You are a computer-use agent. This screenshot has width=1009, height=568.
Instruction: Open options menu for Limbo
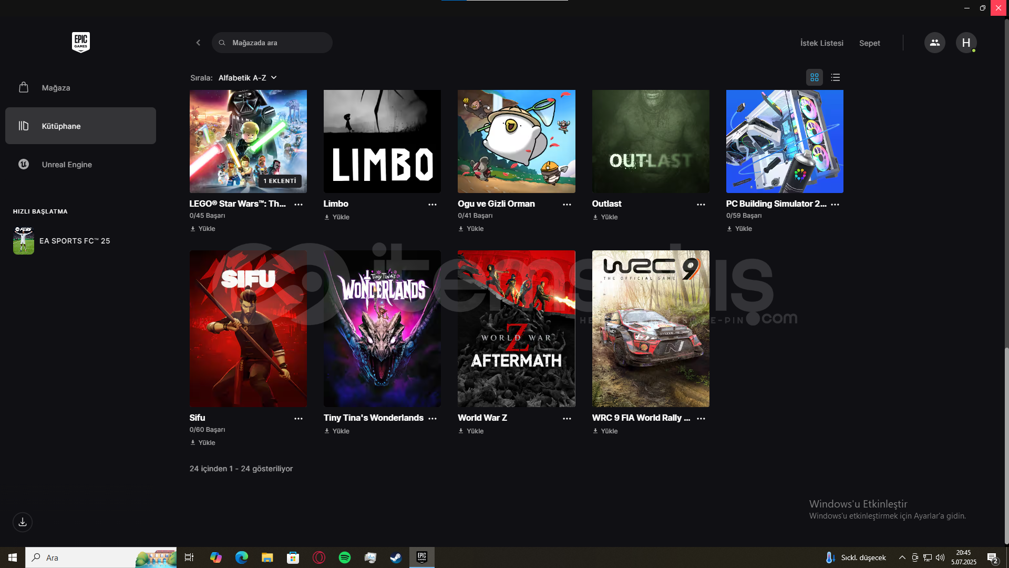433,204
